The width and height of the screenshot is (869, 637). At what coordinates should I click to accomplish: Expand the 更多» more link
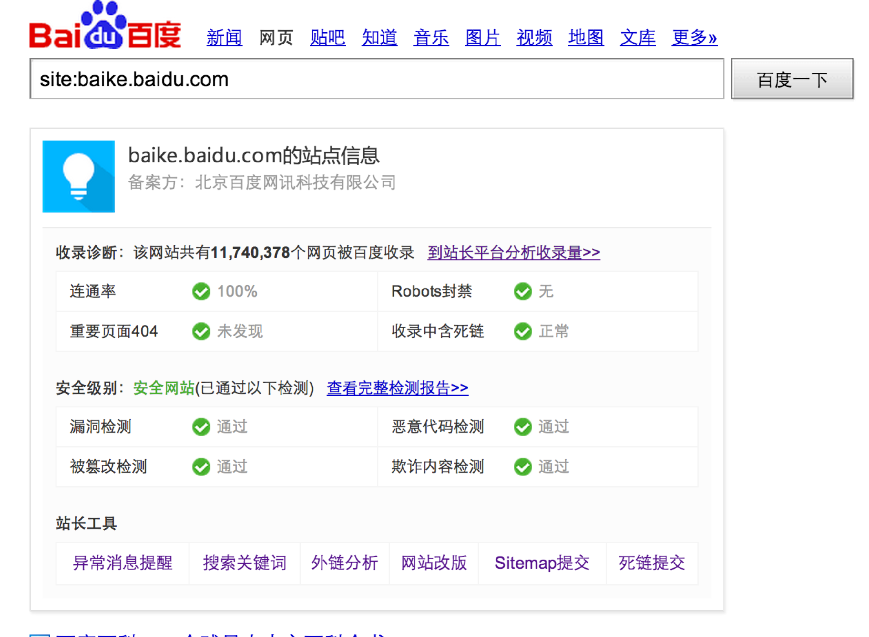(x=694, y=38)
